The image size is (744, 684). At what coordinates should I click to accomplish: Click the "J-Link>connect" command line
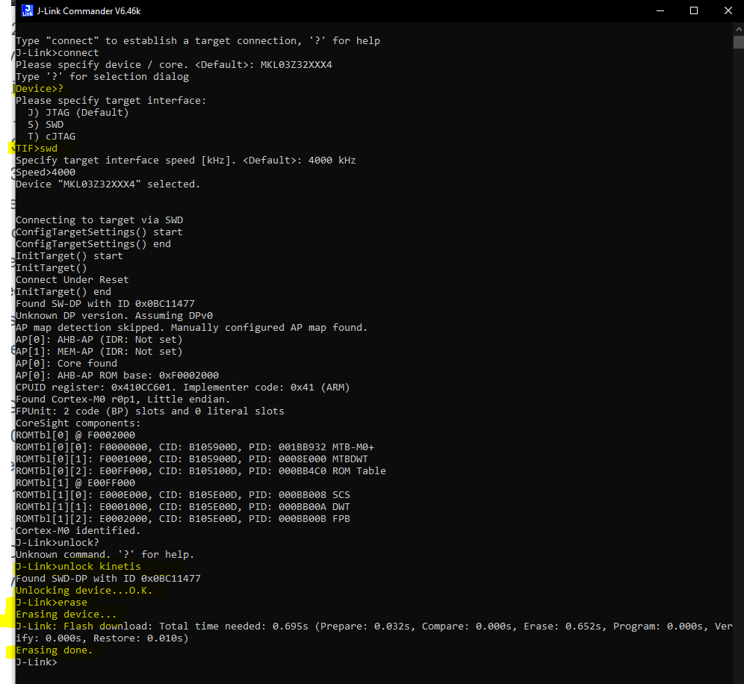(x=57, y=53)
